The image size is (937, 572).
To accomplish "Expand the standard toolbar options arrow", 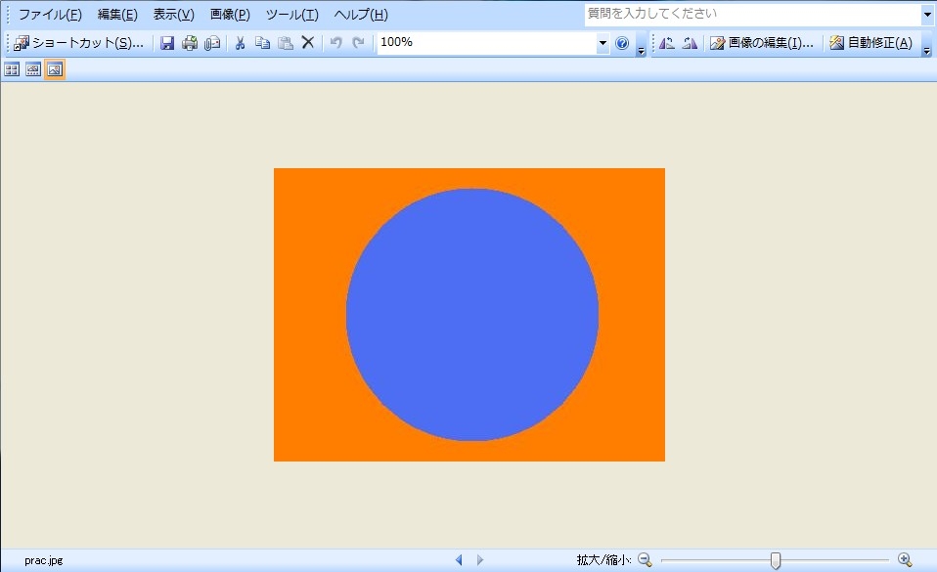I will [641, 49].
